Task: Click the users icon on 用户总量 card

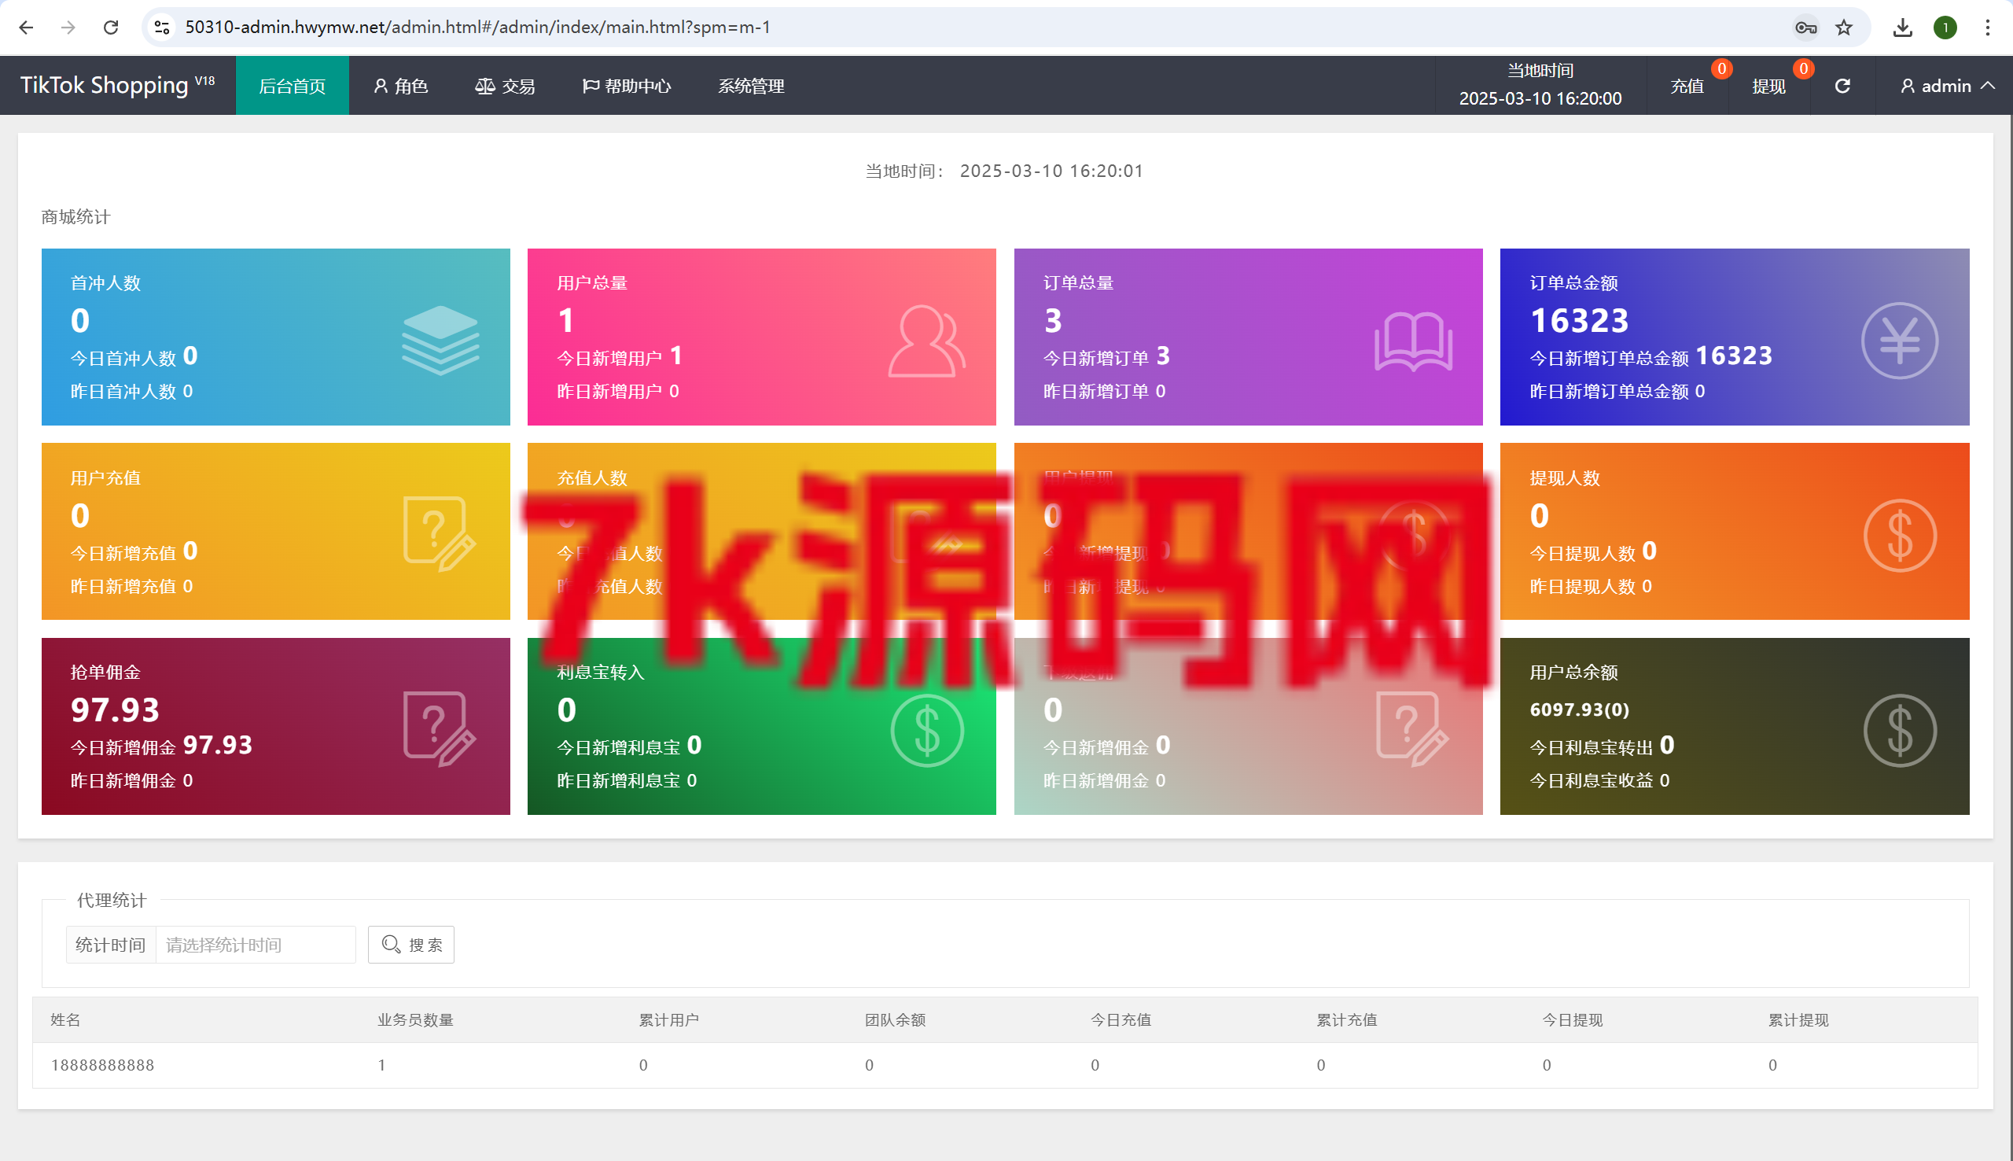Action: tap(927, 341)
